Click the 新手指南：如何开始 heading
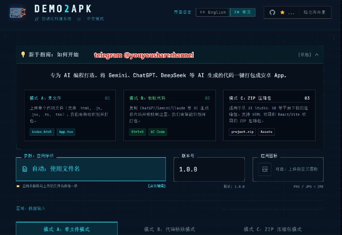The width and height of the screenshot is (342, 235). tap(54, 55)
